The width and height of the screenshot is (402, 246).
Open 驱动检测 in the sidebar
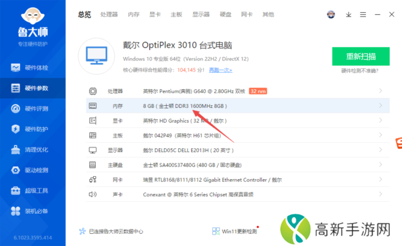pos(33,170)
